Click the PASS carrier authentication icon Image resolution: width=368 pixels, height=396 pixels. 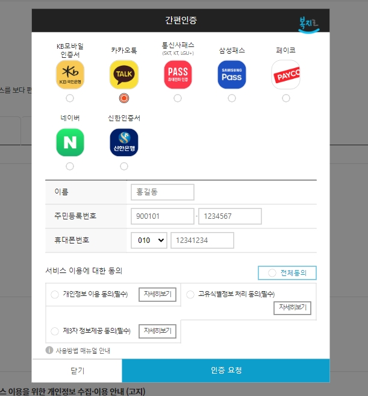pos(178,75)
